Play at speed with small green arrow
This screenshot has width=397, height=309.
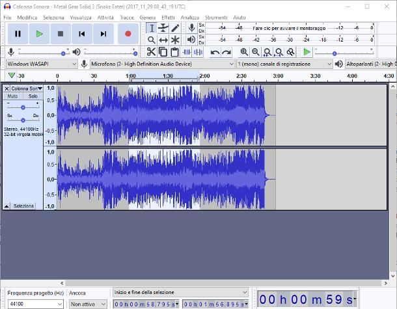(307, 52)
